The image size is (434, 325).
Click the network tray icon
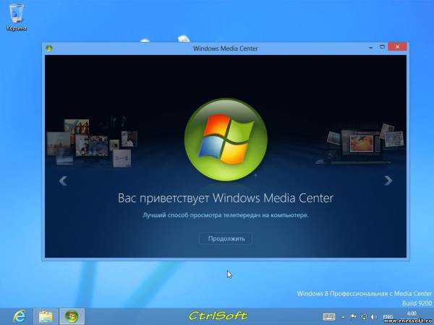pyautogui.click(x=364, y=316)
